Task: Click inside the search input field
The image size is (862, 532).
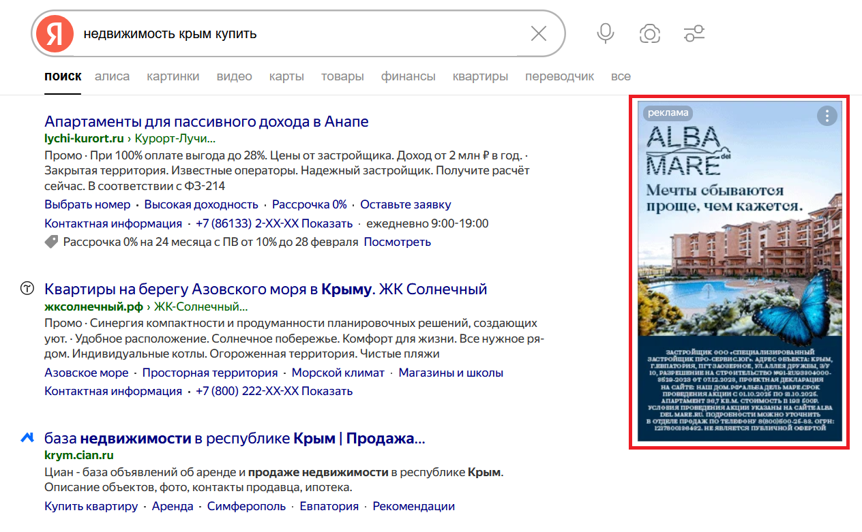Action: pos(273,33)
